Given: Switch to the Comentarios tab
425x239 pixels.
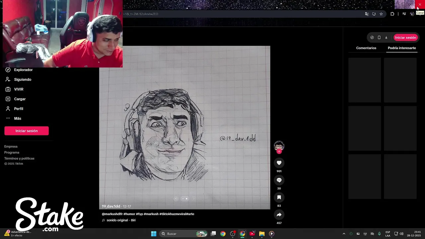Looking at the screenshot, I should click(x=366, y=48).
